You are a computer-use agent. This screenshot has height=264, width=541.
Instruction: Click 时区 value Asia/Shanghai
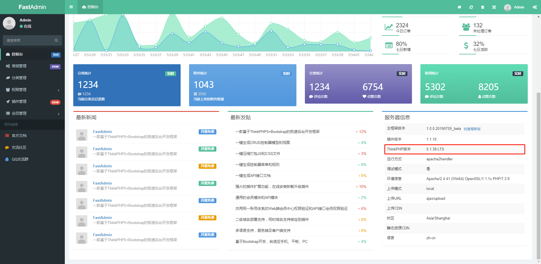[x=438, y=218]
